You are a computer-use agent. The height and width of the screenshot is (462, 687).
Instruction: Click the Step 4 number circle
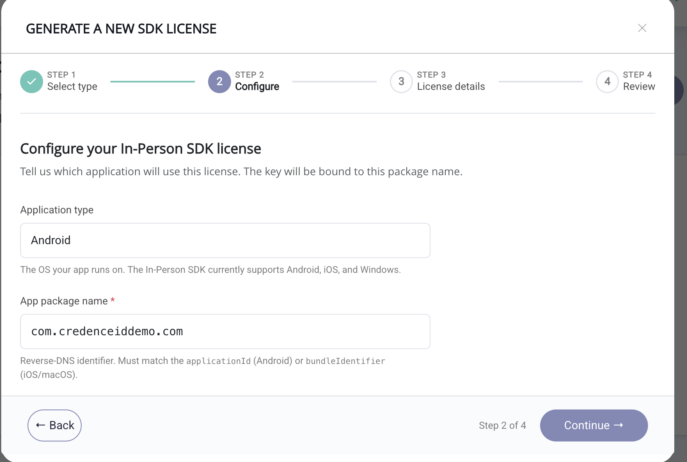607,82
